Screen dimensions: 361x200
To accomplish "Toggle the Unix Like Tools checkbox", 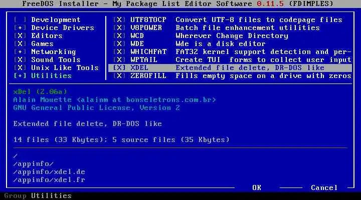I will coord(20,68).
